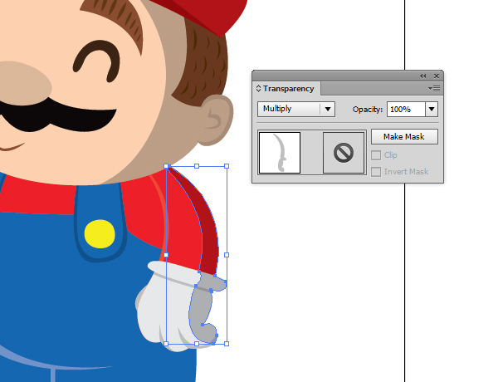The height and width of the screenshot is (382, 498).
Task: Expand the Opacity slider arrow
Action: [431, 110]
